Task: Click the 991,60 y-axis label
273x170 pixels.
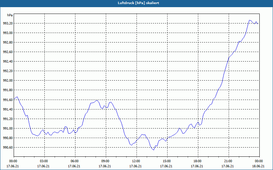Action: 8,100
